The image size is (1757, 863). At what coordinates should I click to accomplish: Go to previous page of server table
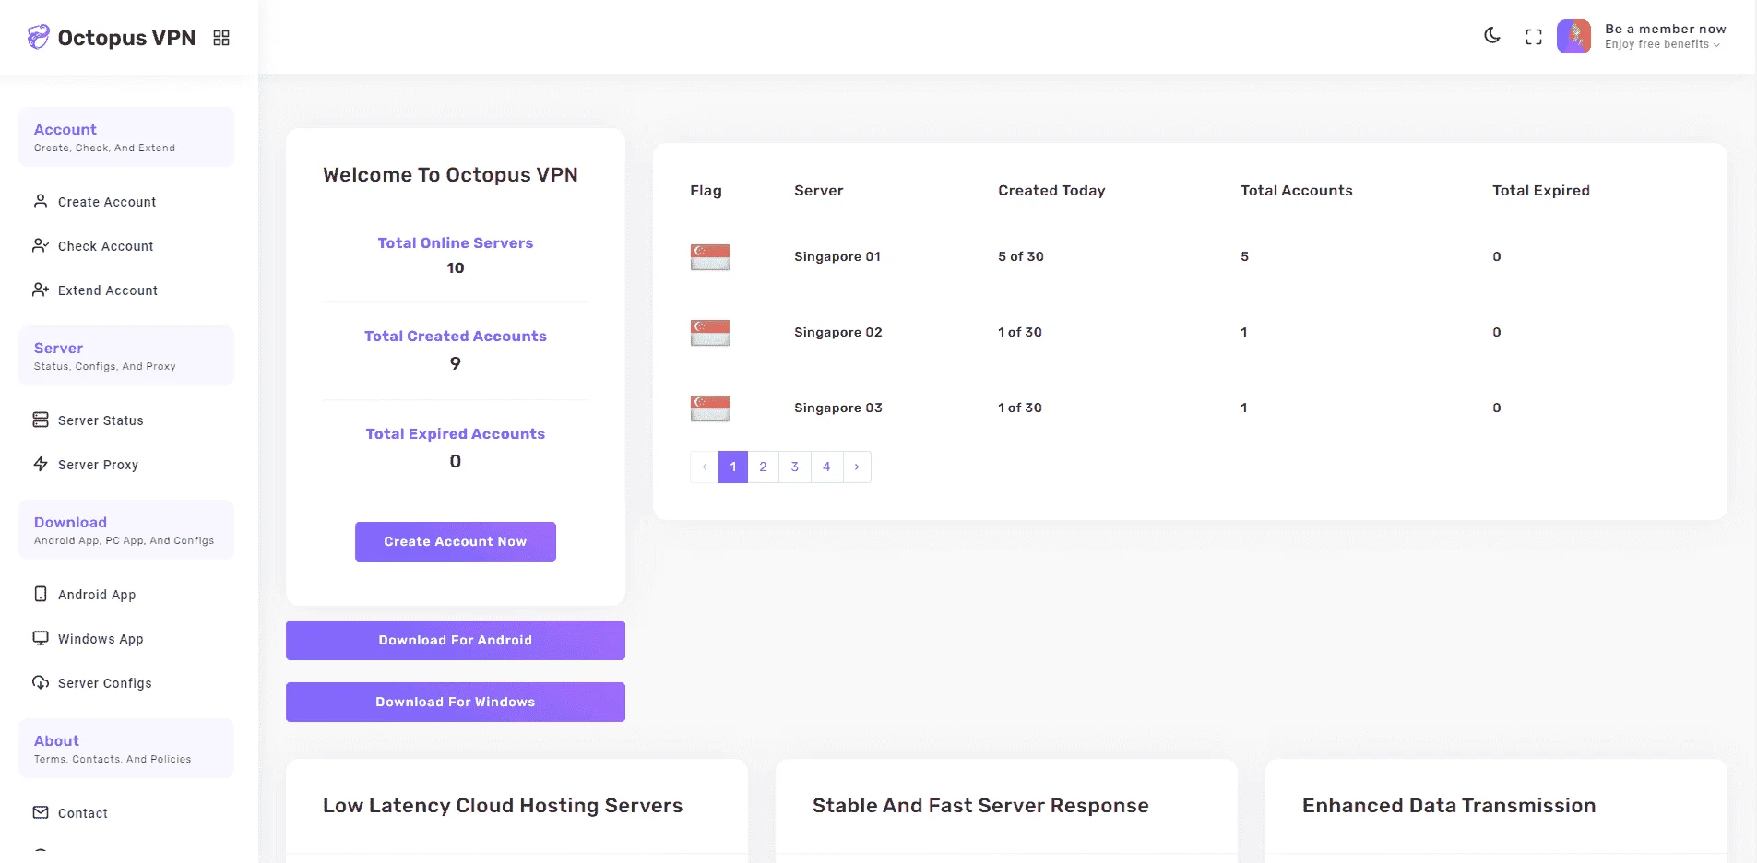coord(705,467)
